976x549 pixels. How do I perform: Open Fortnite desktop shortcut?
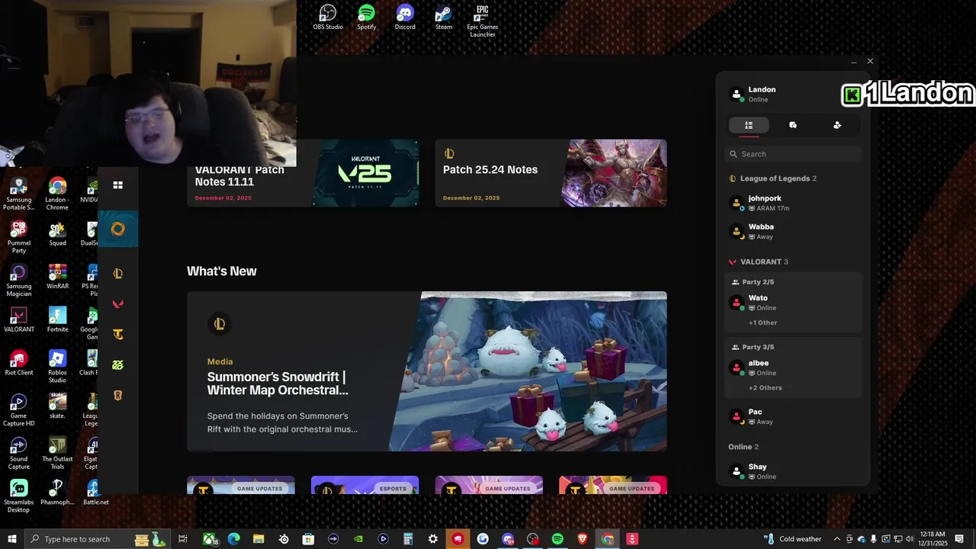coord(57,320)
